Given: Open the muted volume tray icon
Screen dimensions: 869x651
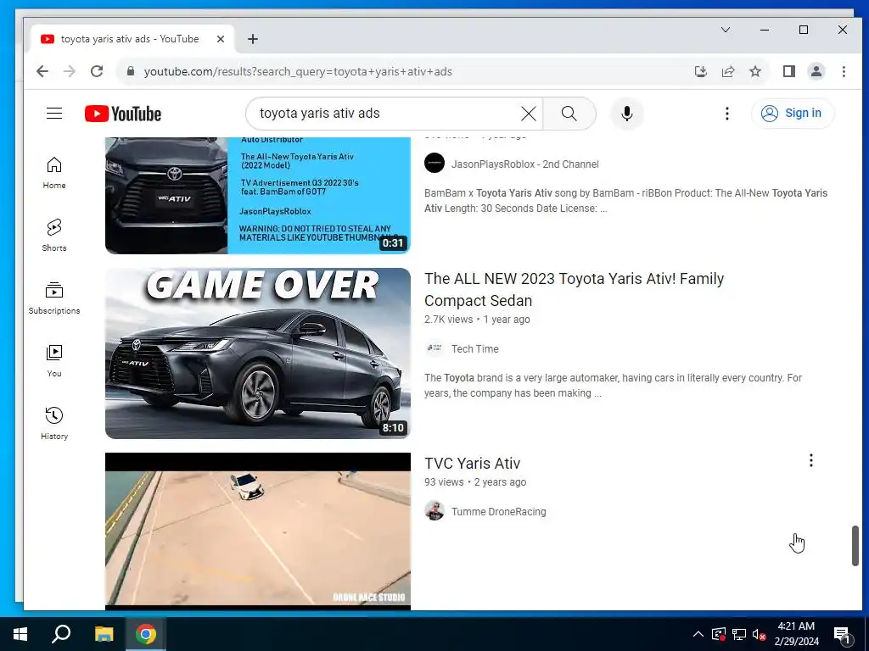Looking at the screenshot, I should pos(760,634).
